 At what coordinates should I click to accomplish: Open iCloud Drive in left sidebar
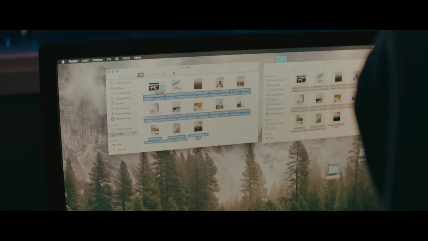click(122, 93)
